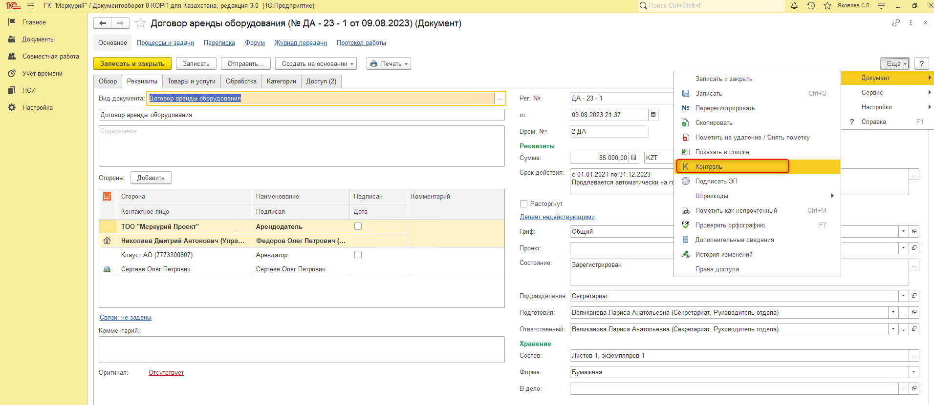Open the Отсутствует original link
934x405 pixels.
(166, 373)
